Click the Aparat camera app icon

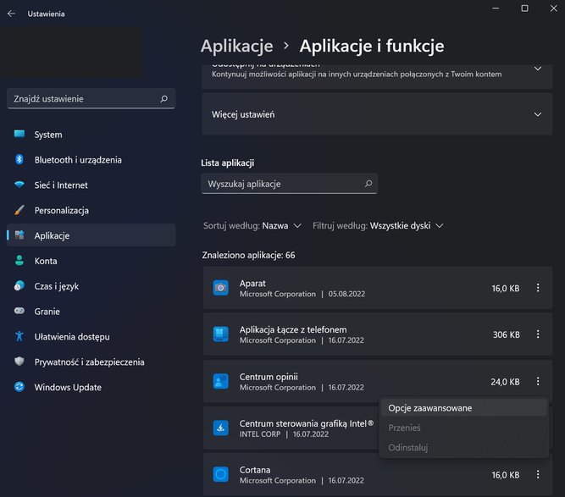click(x=220, y=288)
